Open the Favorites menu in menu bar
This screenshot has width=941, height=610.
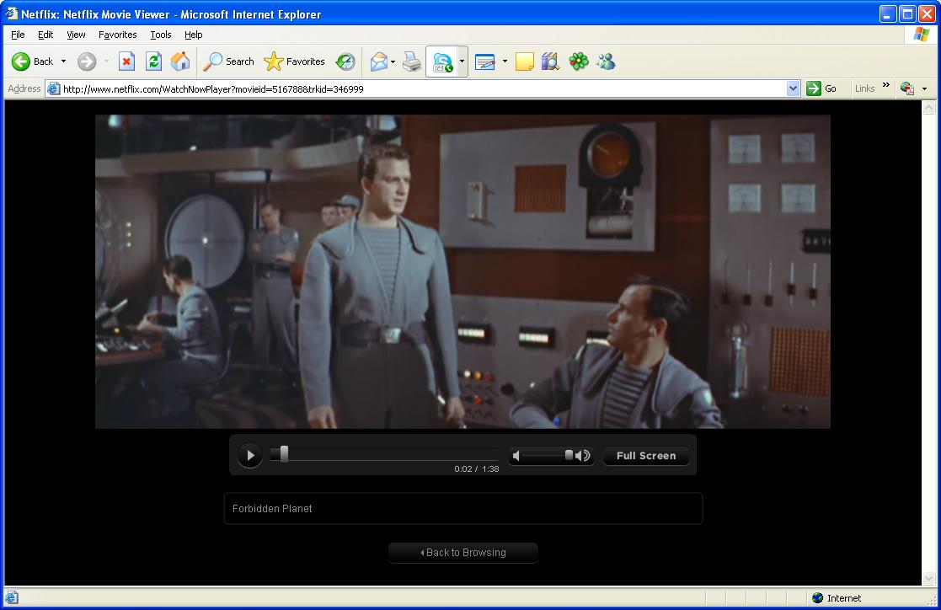[117, 35]
